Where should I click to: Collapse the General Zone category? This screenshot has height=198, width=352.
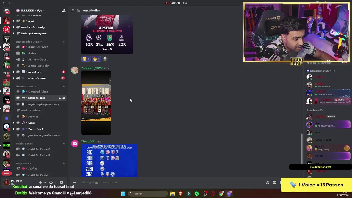point(26,86)
